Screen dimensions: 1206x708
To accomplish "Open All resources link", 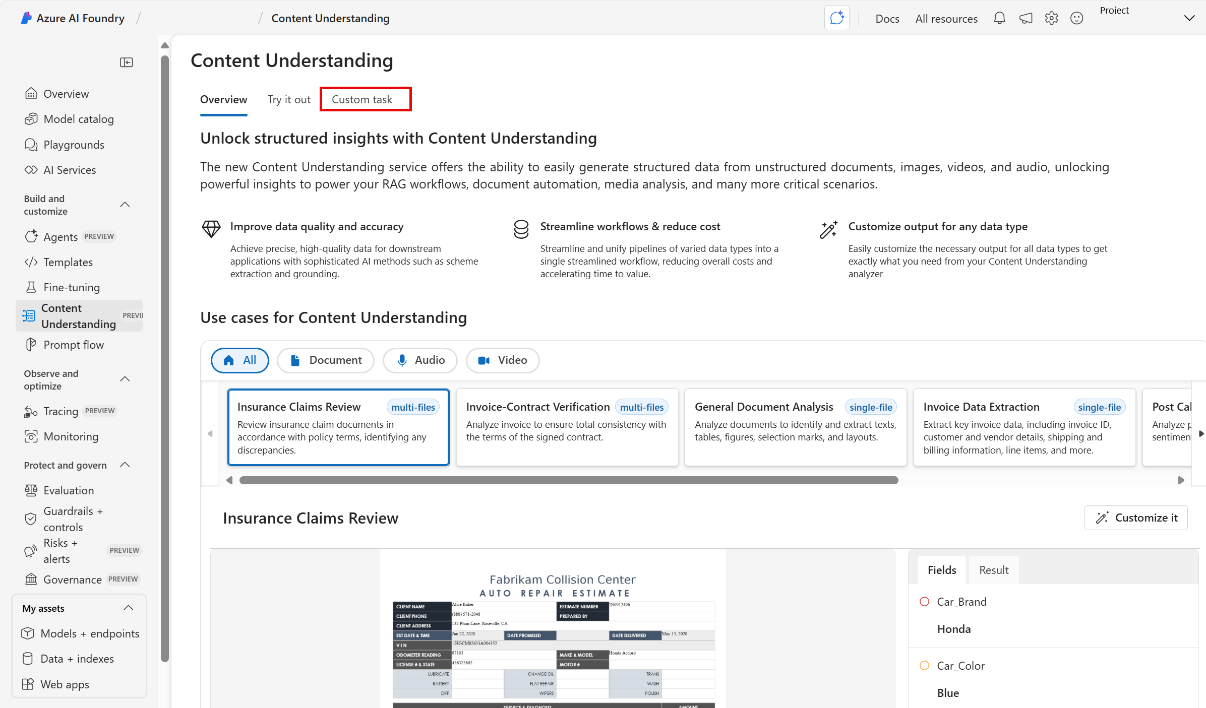I will click(946, 19).
